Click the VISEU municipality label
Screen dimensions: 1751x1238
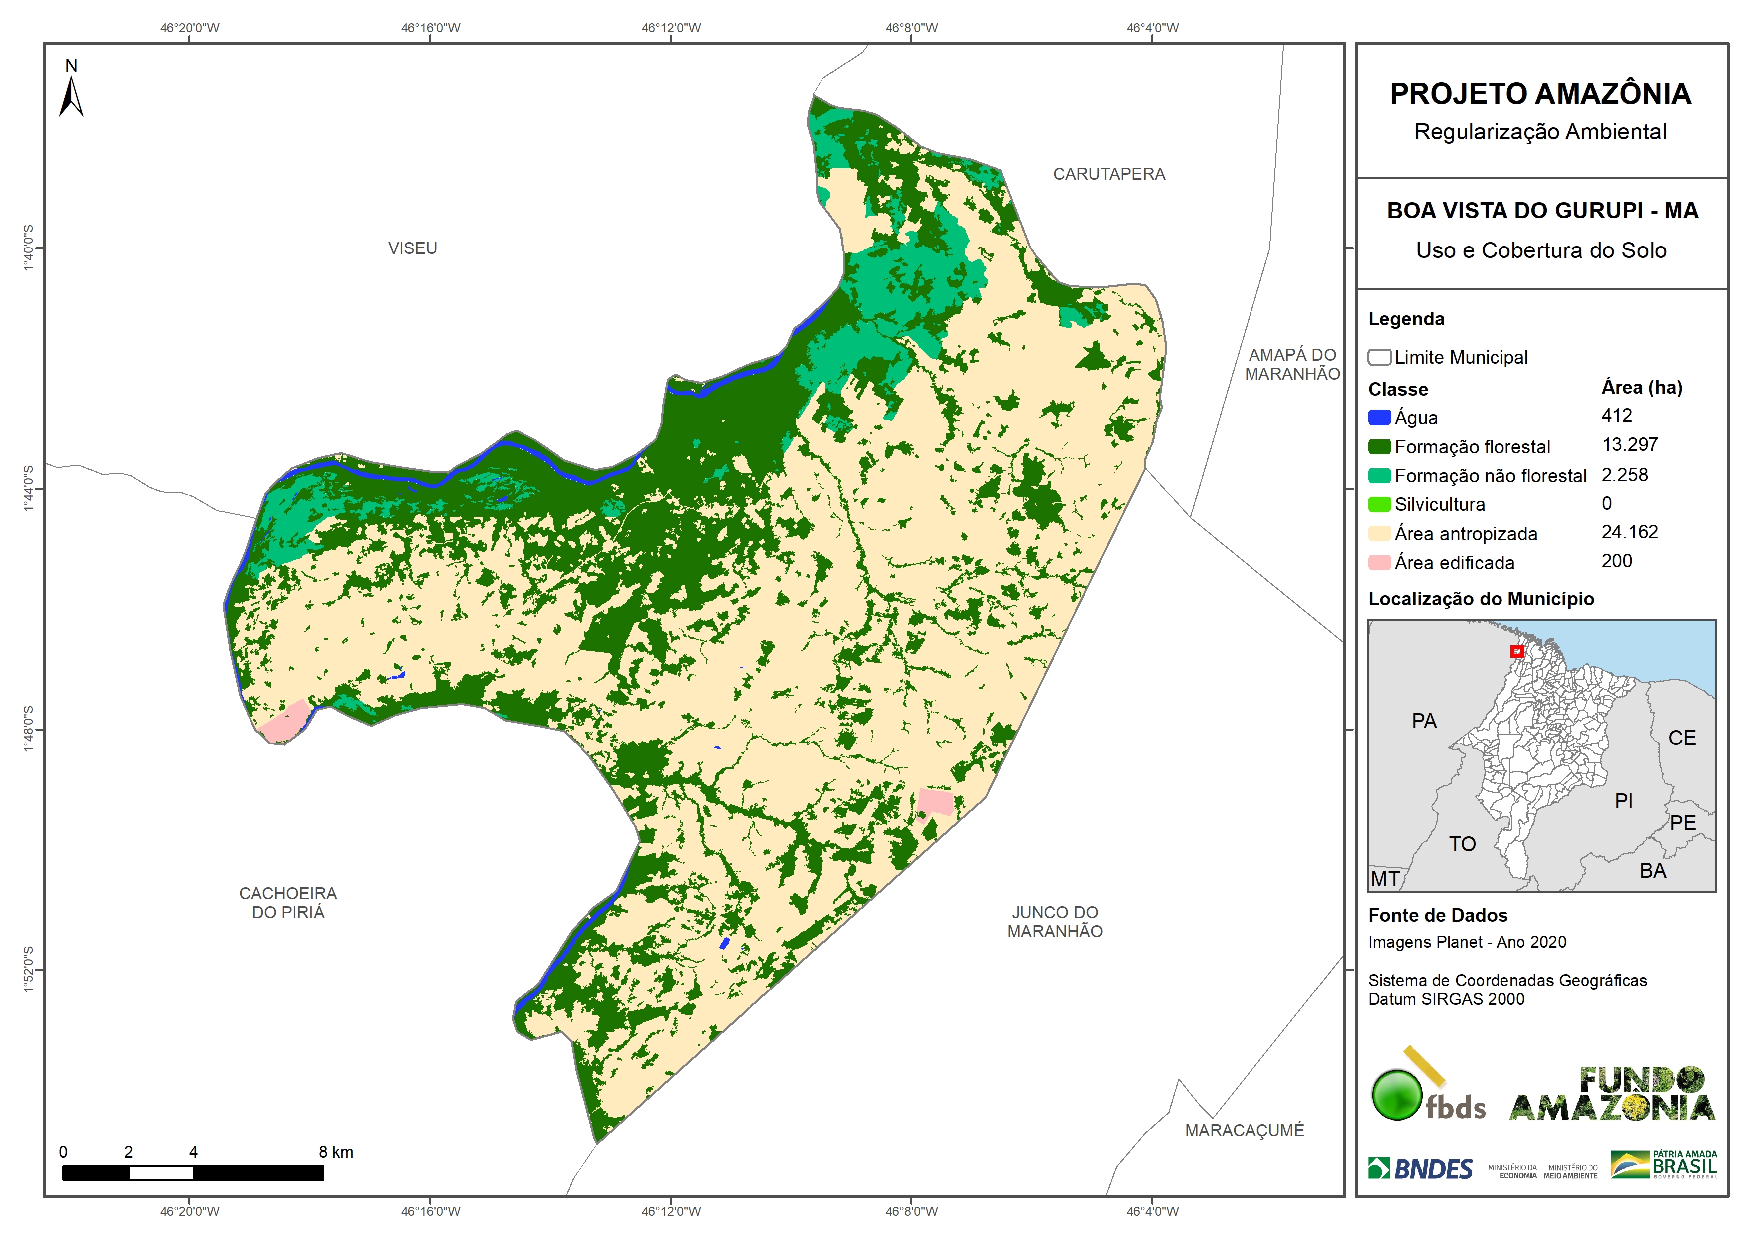pos(413,248)
